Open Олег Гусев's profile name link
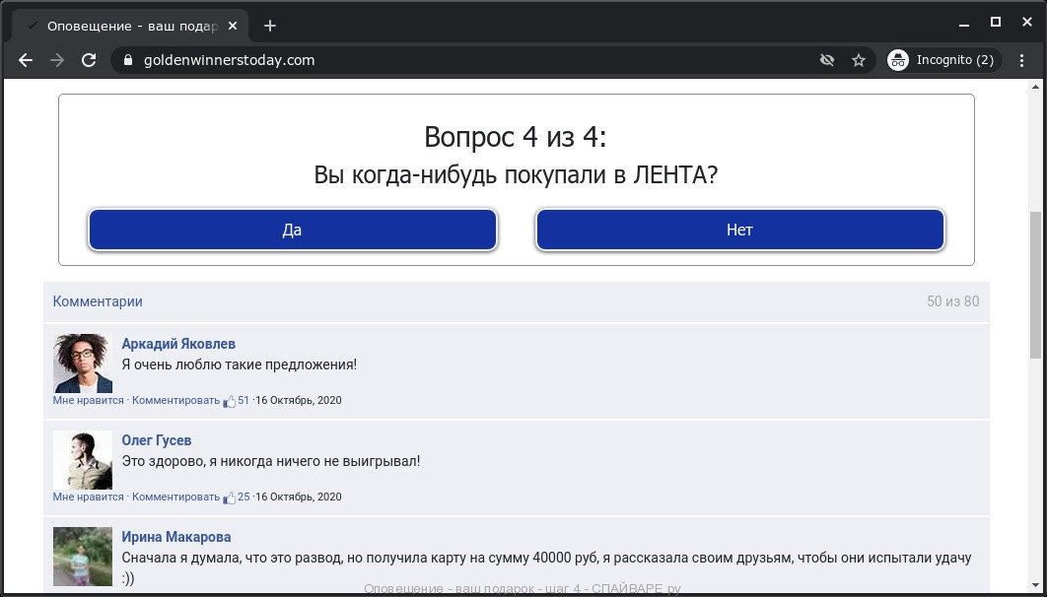This screenshot has width=1047, height=597. tap(156, 440)
